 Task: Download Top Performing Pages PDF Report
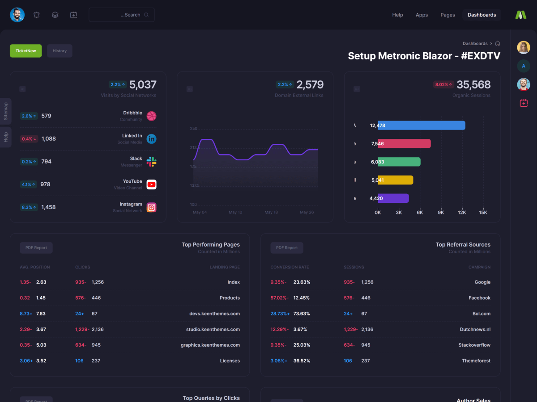(36, 247)
